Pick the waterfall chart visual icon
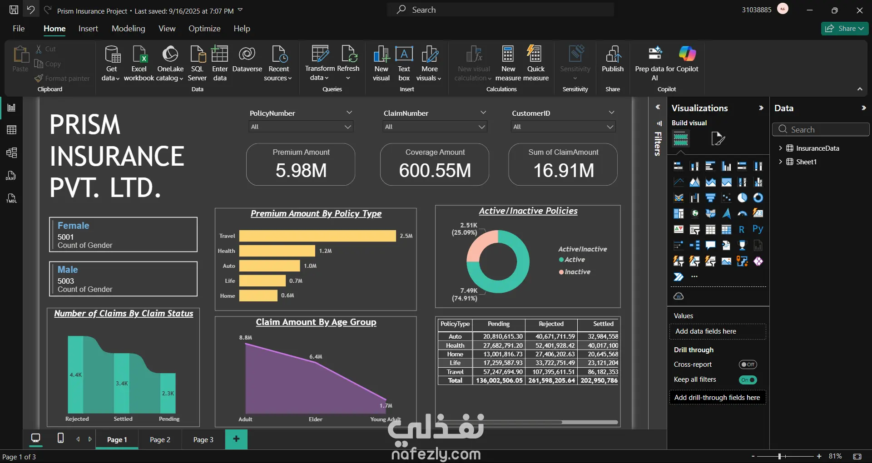 coord(695,198)
